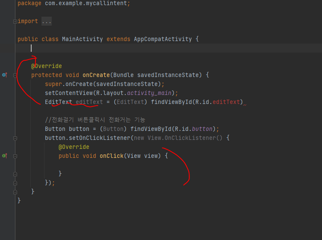322x240 pixels.
Task: Click "AppCompatActivity" superclass name
Action: click(x=163, y=39)
